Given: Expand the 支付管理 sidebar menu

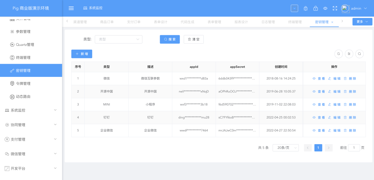Looking at the screenshot, I should (x=31, y=139).
